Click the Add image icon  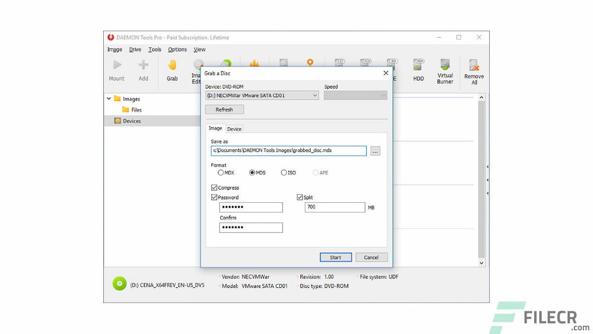pyautogui.click(x=143, y=70)
